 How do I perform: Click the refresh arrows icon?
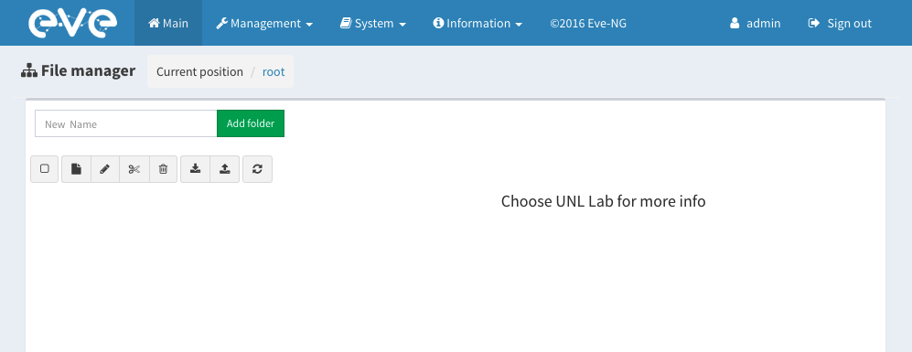257,169
